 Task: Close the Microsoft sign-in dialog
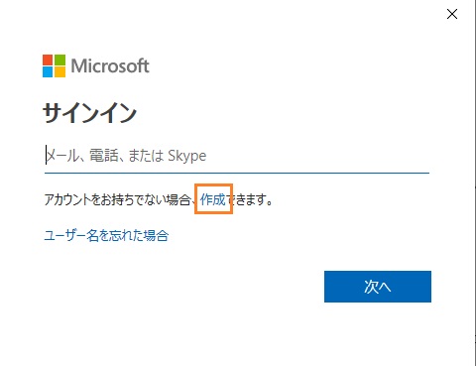452,14
